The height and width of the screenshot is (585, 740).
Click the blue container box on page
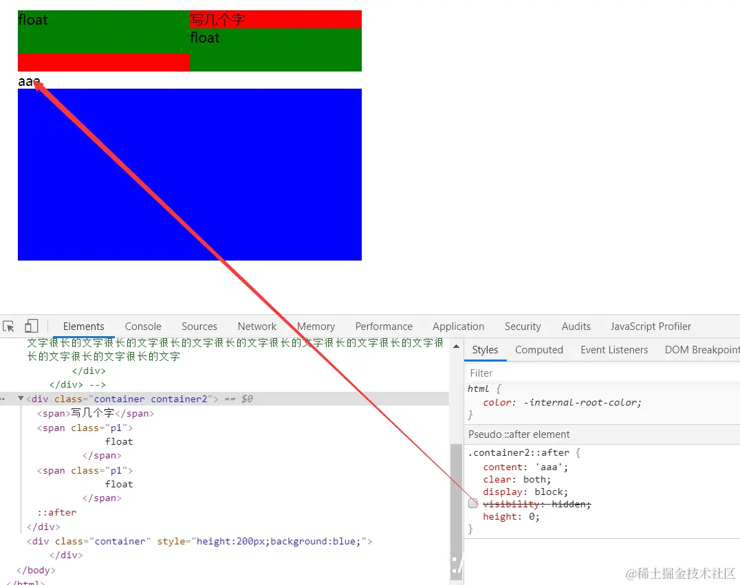click(x=190, y=175)
